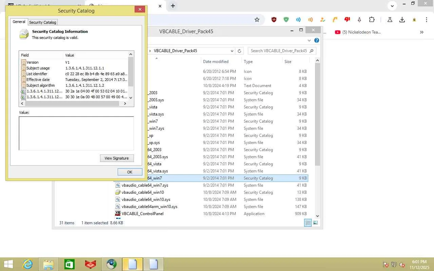Open the network icon in system tray
This screenshot has height=271, width=434.
pyautogui.click(x=394, y=265)
